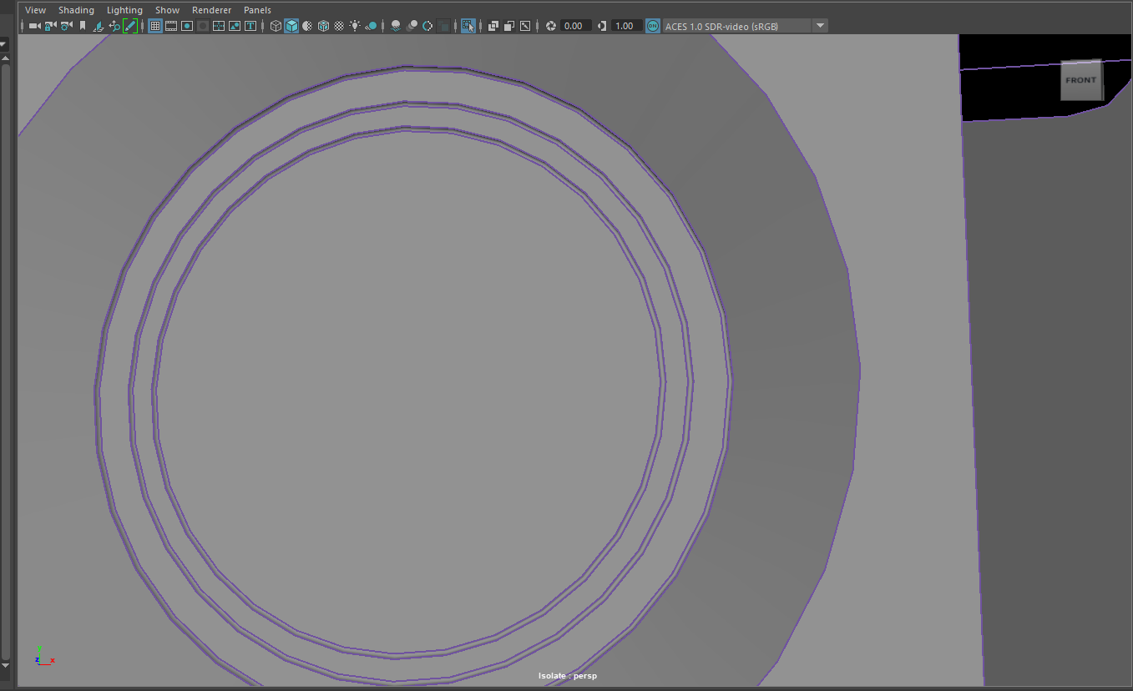
Task: Click the Shadows icon
Action: pyautogui.click(x=370, y=26)
